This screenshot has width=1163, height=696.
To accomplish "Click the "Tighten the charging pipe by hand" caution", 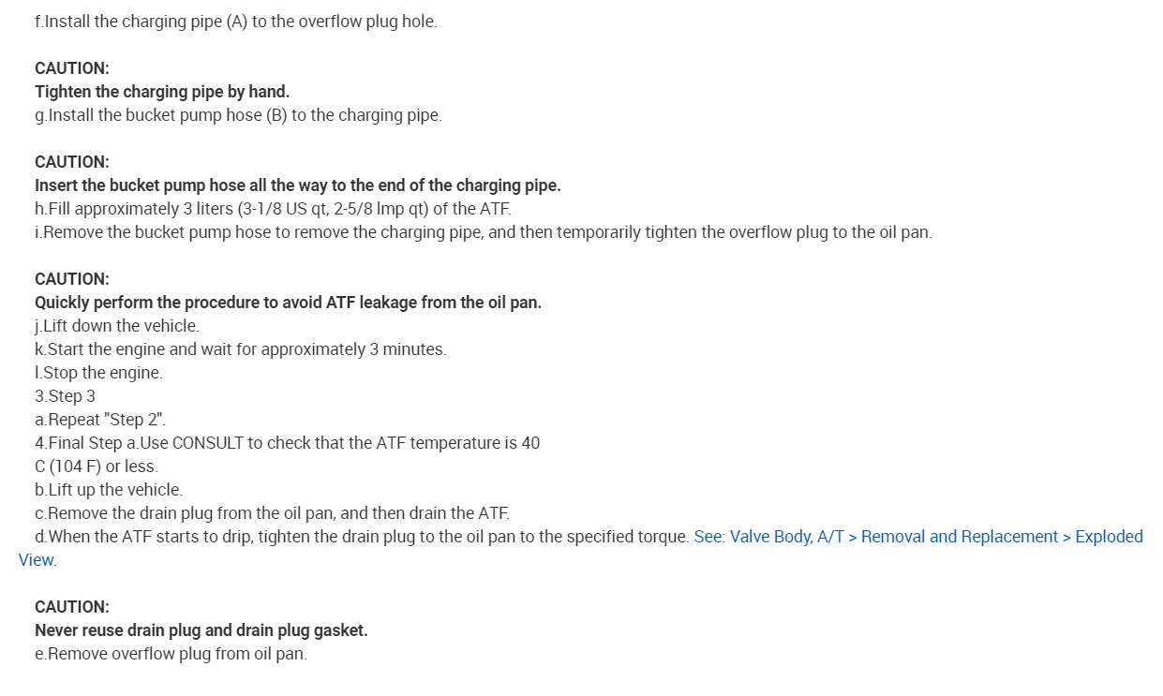I will tap(162, 92).
